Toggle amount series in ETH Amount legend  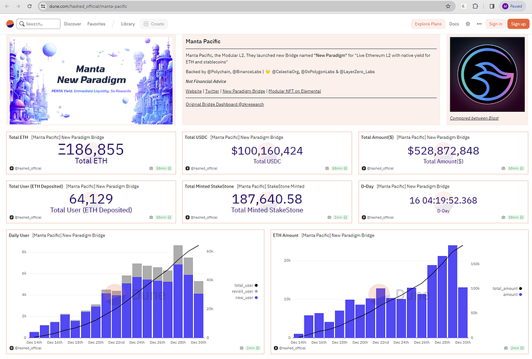[512, 295]
